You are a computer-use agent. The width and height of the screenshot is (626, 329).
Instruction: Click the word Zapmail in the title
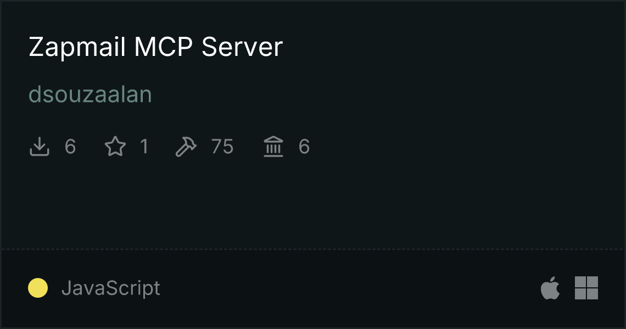[x=77, y=47]
